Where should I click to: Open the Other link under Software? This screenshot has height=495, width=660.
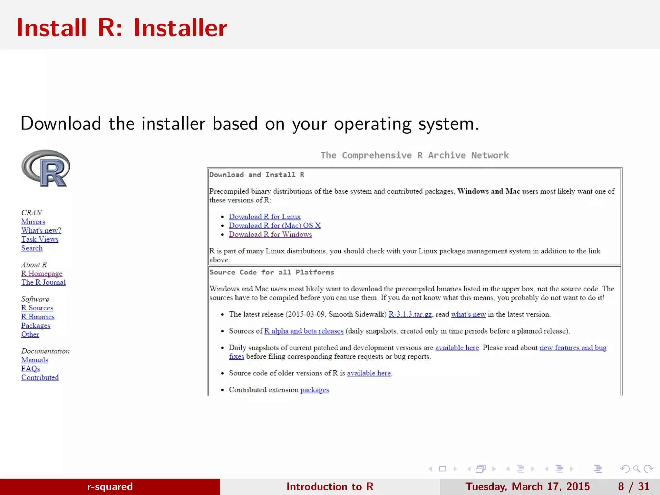(30, 335)
